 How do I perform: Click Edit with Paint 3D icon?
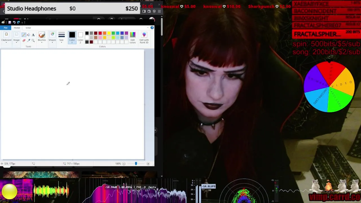pyautogui.click(x=144, y=35)
